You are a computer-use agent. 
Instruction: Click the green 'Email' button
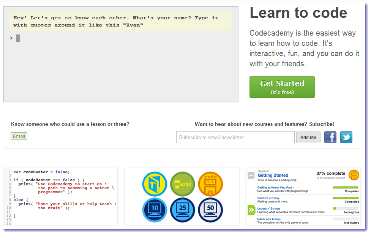[x=19, y=136]
